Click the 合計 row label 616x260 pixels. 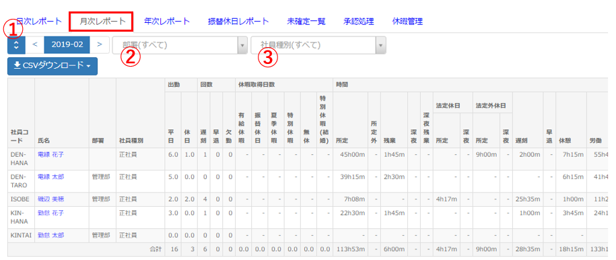tap(156, 249)
